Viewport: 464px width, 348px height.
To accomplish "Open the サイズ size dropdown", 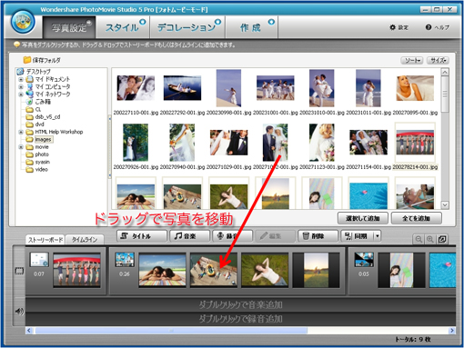I will coord(438,60).
